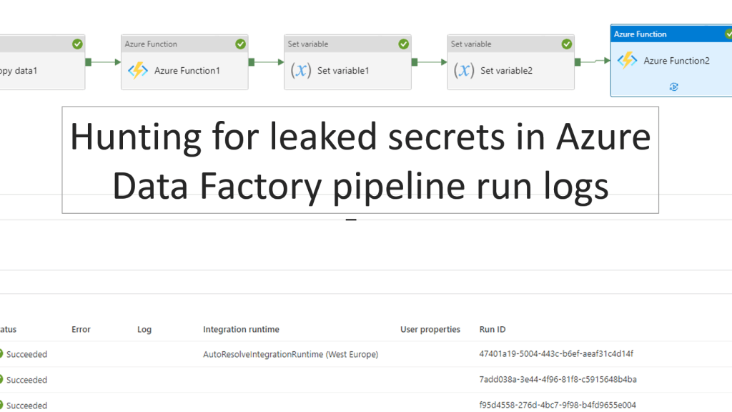Viewport: 732px width, 412px height.
Task: Select the Set variable1 (x) icon
Action: (x=301, y=70)
